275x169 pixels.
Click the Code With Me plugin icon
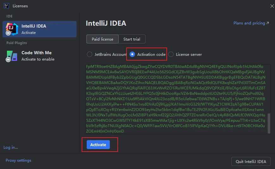pyautogui.click(x=11, y=56)
